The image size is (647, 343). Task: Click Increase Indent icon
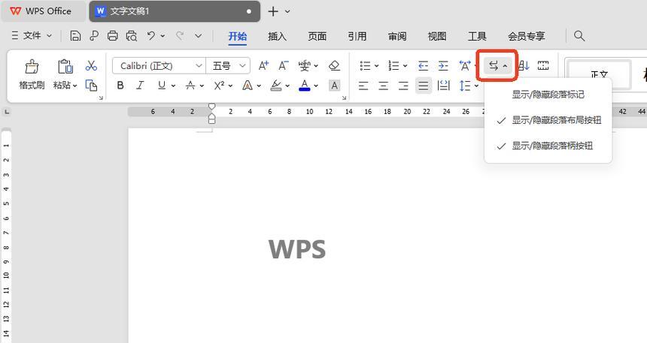pyautogui.click(x=443, y=65)
